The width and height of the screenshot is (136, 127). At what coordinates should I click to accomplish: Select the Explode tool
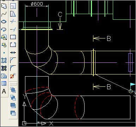pyautogui.click(x=13, y=76)
